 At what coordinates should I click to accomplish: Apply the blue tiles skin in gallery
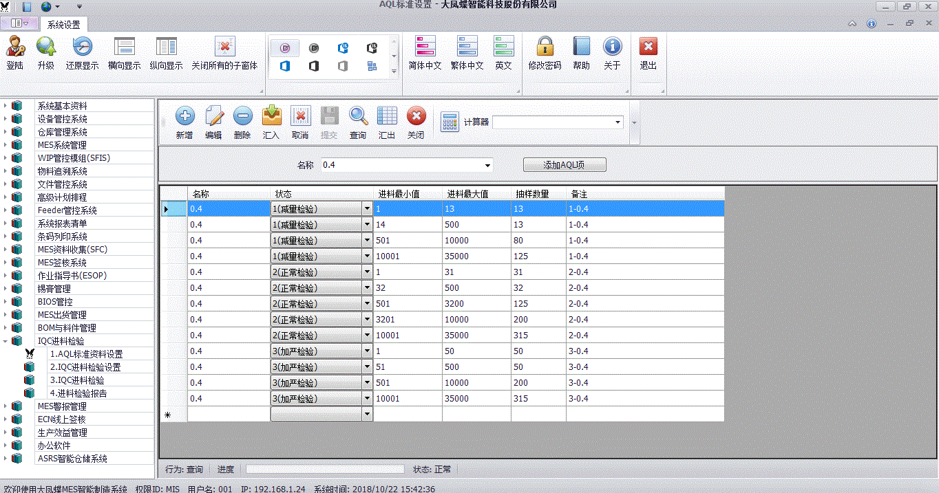[x=372, y=66]
